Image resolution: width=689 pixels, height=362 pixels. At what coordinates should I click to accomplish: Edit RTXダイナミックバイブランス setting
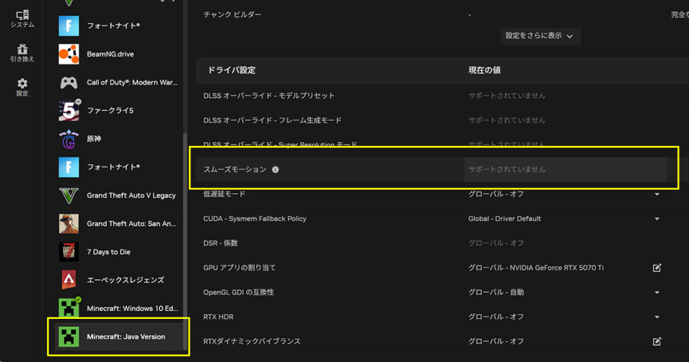tap(657, 341)
